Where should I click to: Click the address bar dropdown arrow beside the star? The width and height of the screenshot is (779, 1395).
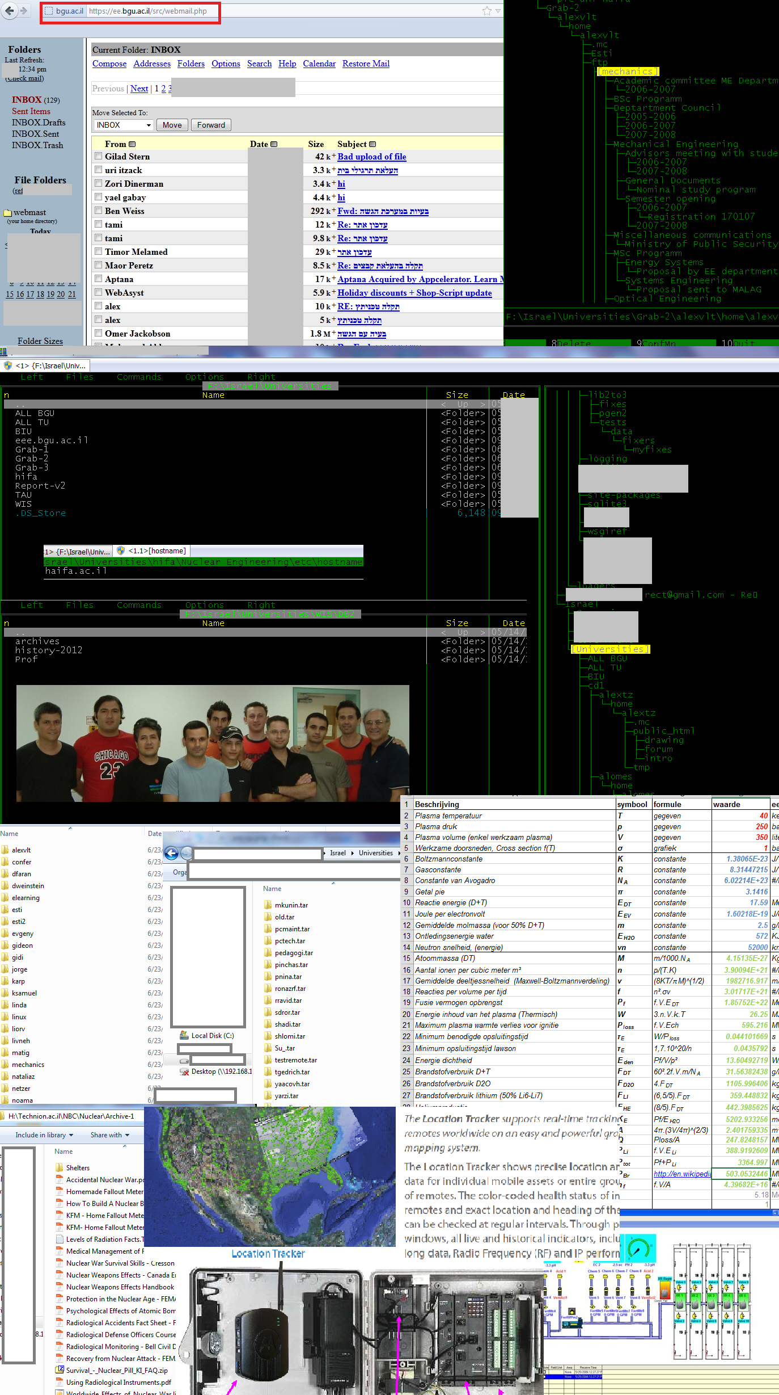click(498, 11)
